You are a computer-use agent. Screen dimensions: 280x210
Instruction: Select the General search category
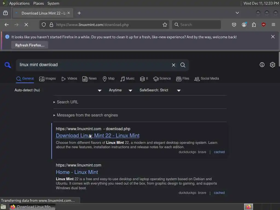coord(25,78)
